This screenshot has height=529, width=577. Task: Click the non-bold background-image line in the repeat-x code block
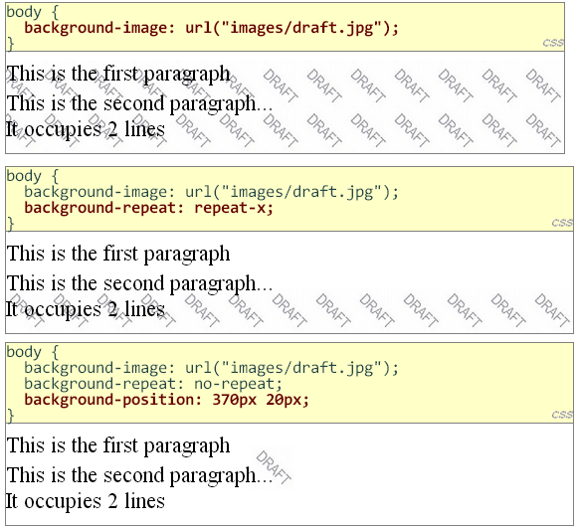tap(211, 192)
